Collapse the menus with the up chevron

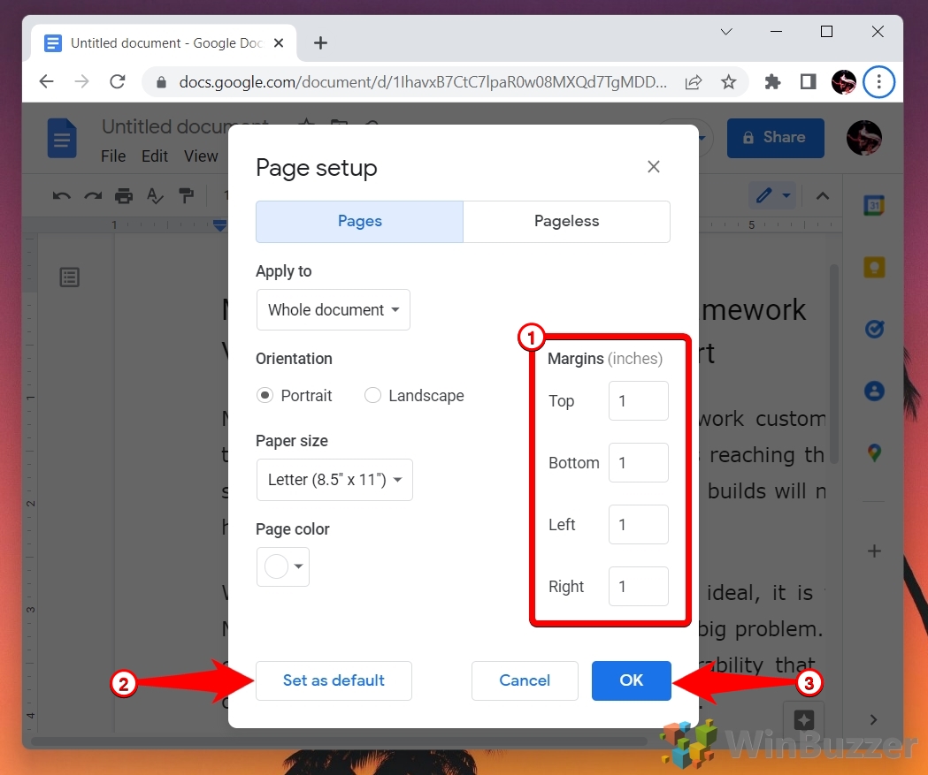(x=823, y=195)
